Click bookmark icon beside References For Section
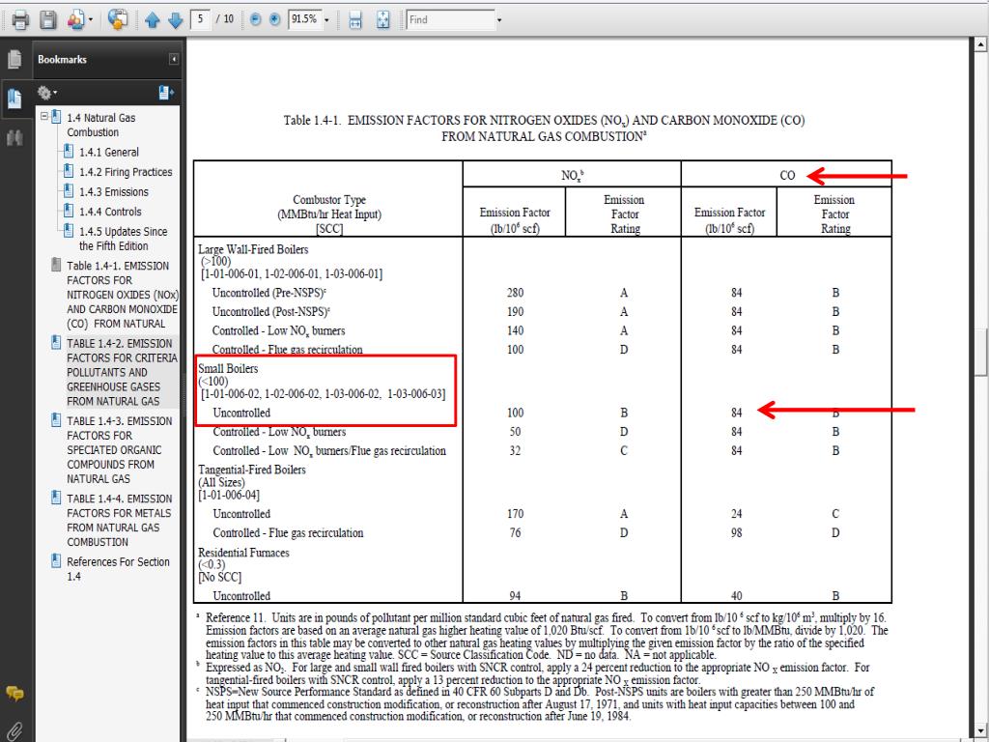The image size is (989, 742). point(56,561)
